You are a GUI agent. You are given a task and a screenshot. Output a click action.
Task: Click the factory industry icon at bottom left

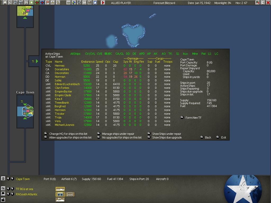3,200
